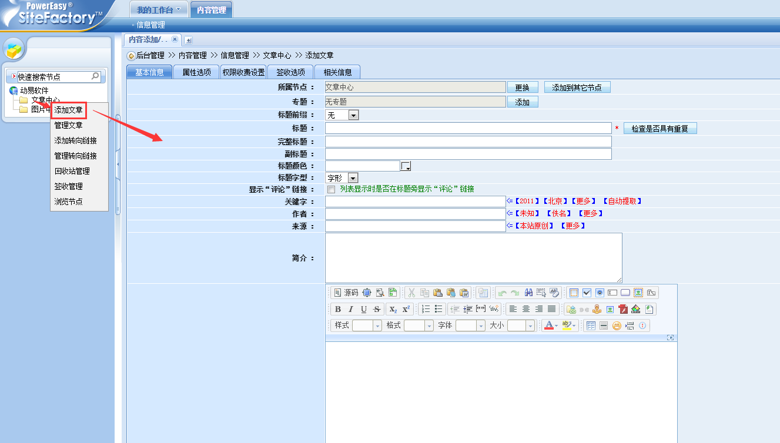Click the 自动提取 keyword link

[622, 201]
